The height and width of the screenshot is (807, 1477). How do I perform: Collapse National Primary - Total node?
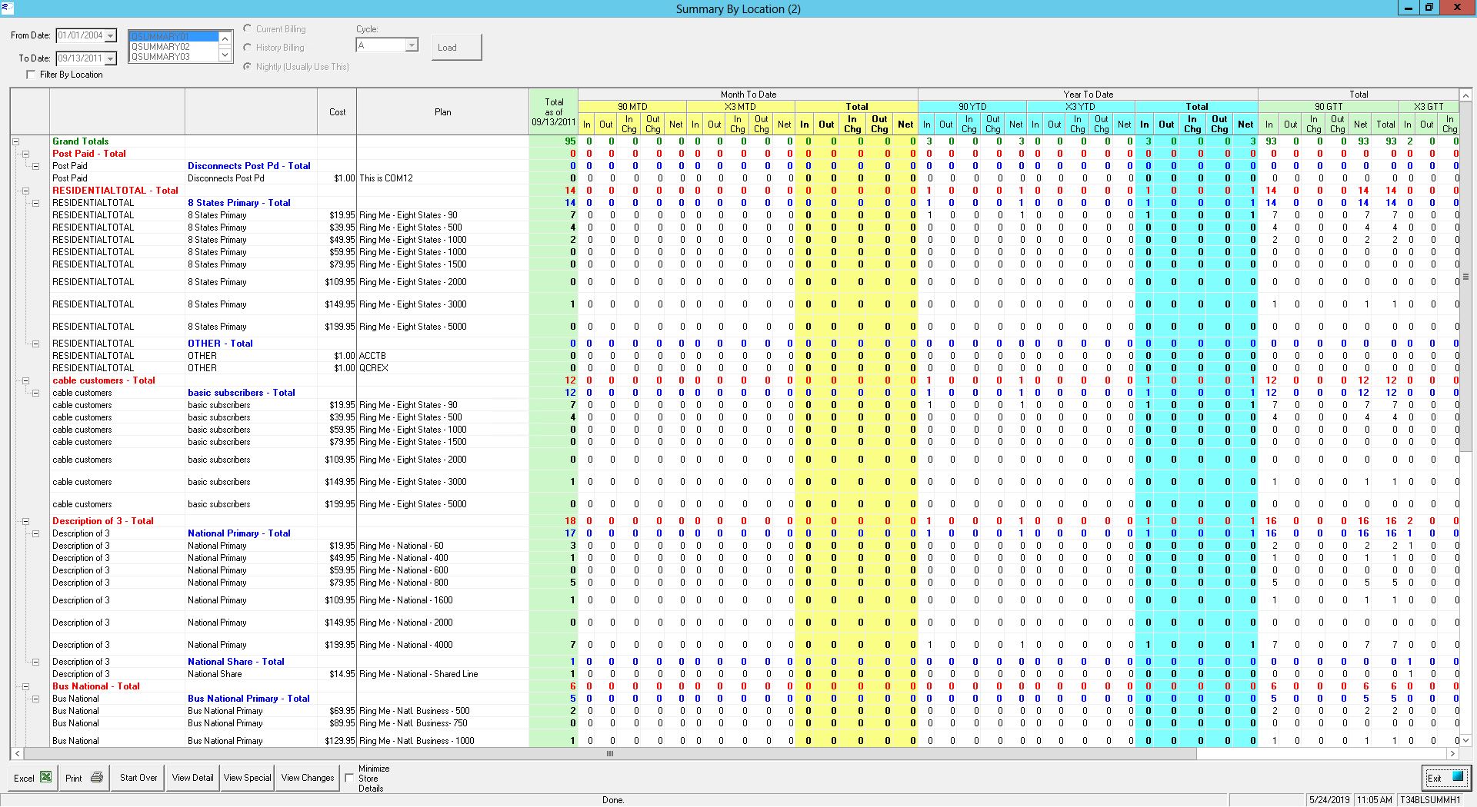tap(35, 533)
